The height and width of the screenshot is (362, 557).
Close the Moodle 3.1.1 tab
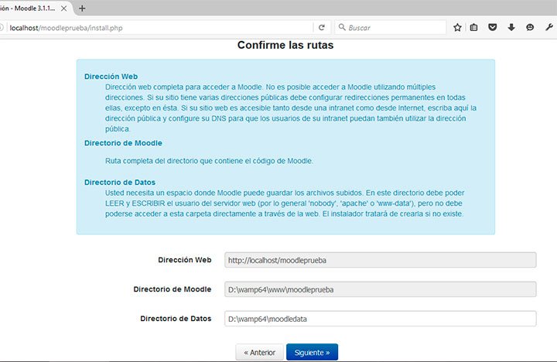tap(66, 8)
